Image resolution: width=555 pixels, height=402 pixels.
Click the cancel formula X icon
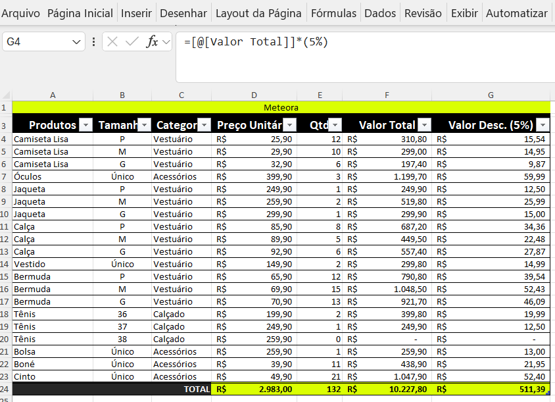click(112, 42)
